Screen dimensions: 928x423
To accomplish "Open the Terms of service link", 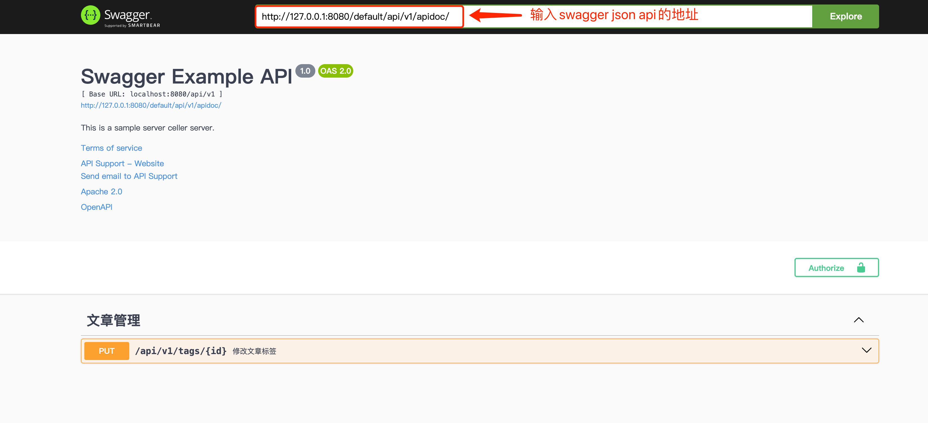I will pyautogui.click(x=111, y=148).
